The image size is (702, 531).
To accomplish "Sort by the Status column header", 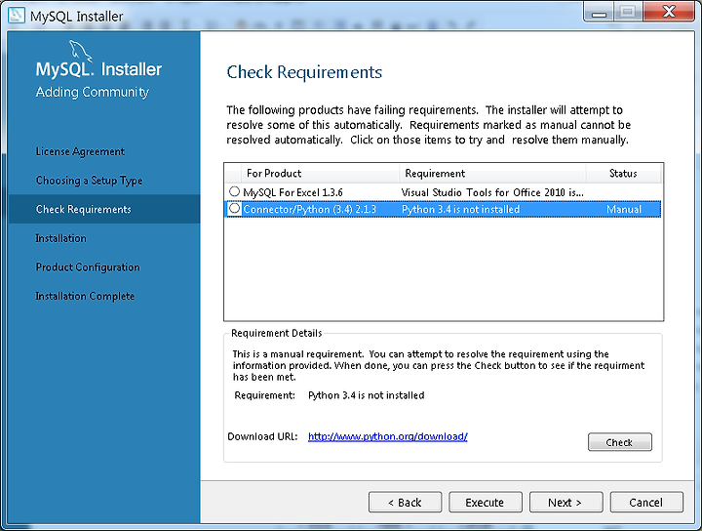I will tap(623, 174).
